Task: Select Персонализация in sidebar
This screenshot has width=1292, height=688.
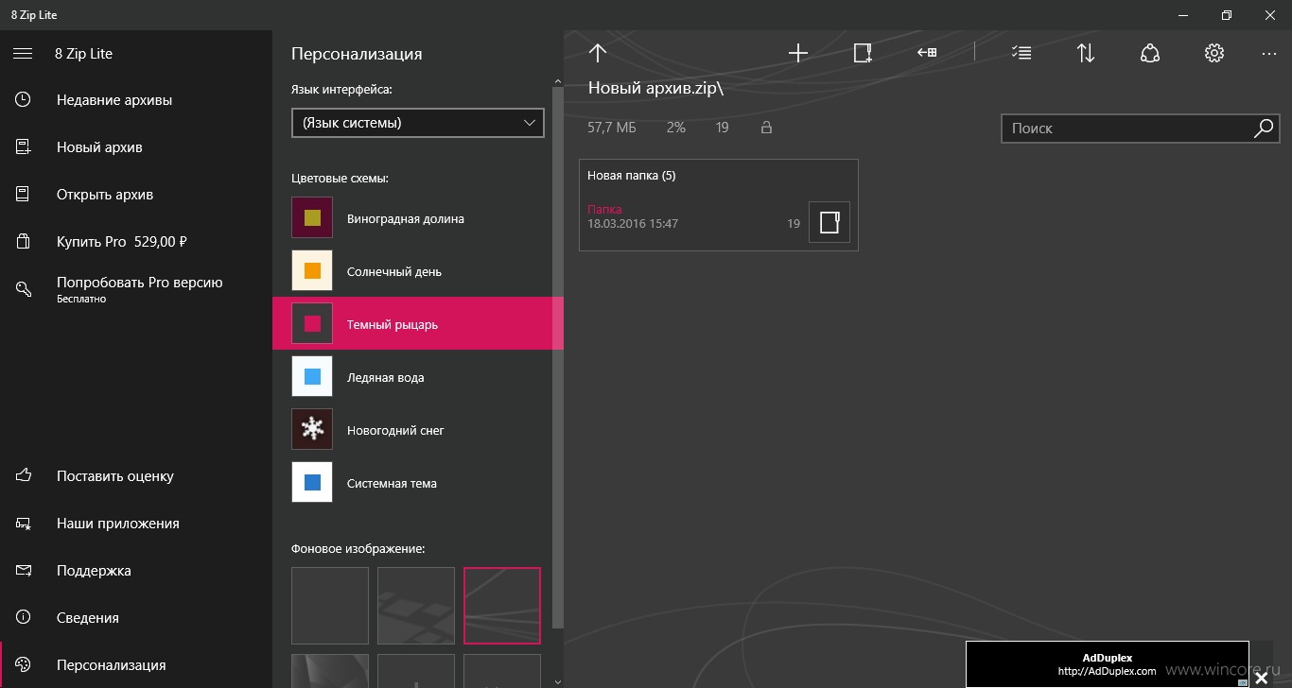Action: click(136, 665)
